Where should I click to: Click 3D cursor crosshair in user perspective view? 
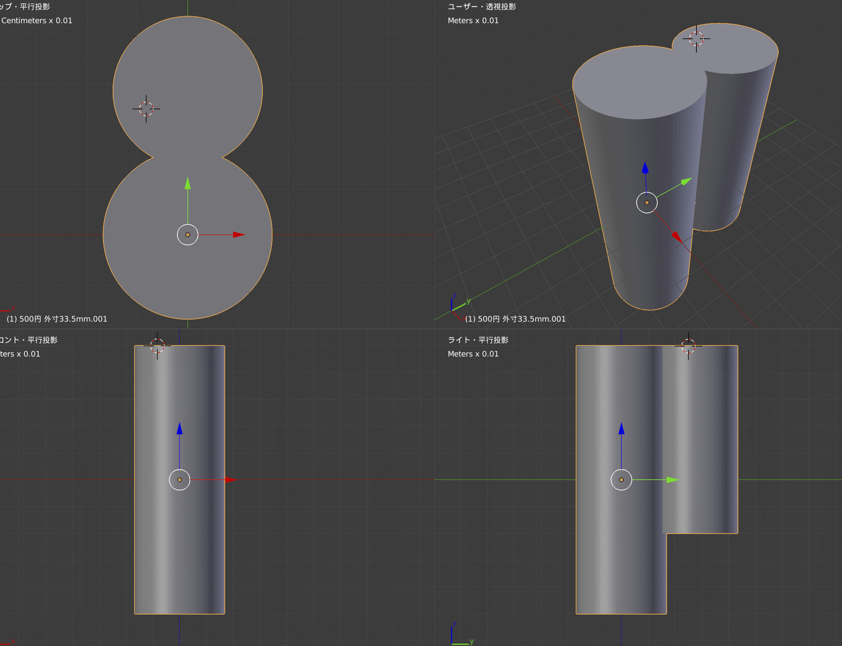click(x=696, y=38)
